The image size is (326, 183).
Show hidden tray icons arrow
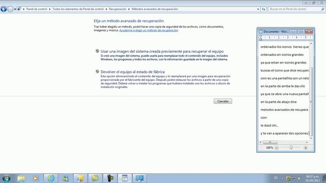pyautogui.click(x=282, y=178)
